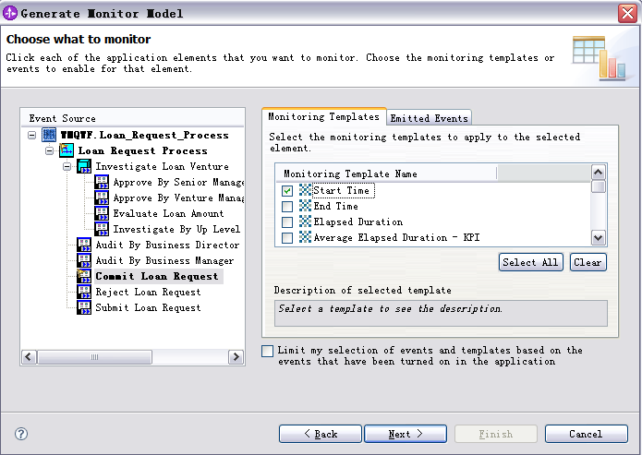Switch to the Emitted Events tab

[429, 118]
